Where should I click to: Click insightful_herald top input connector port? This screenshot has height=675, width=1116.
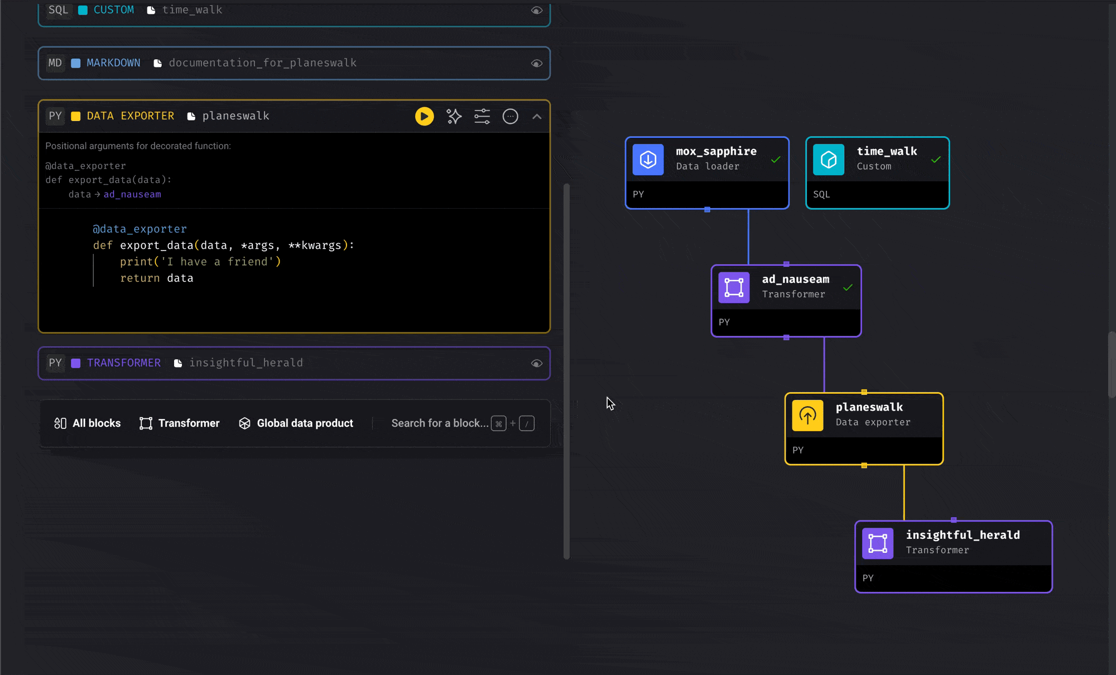tap(954, 520)
